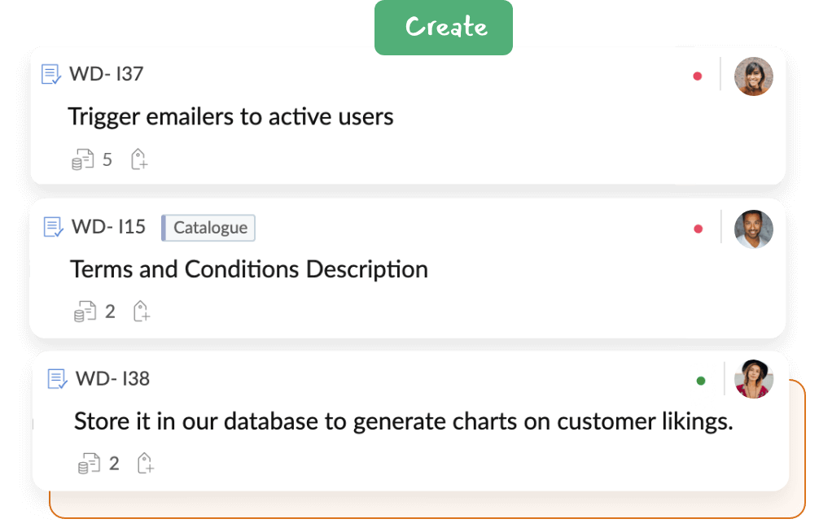
Task: Open assignee avatar on WD-I38 card
Action: (754, 379)
